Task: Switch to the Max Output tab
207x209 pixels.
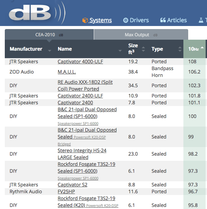Action: [x=141, y=35]
